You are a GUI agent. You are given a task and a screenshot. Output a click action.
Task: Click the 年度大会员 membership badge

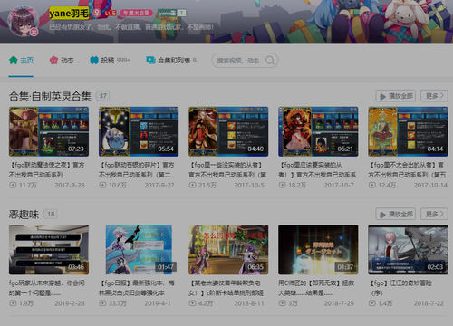coord(136,13)
